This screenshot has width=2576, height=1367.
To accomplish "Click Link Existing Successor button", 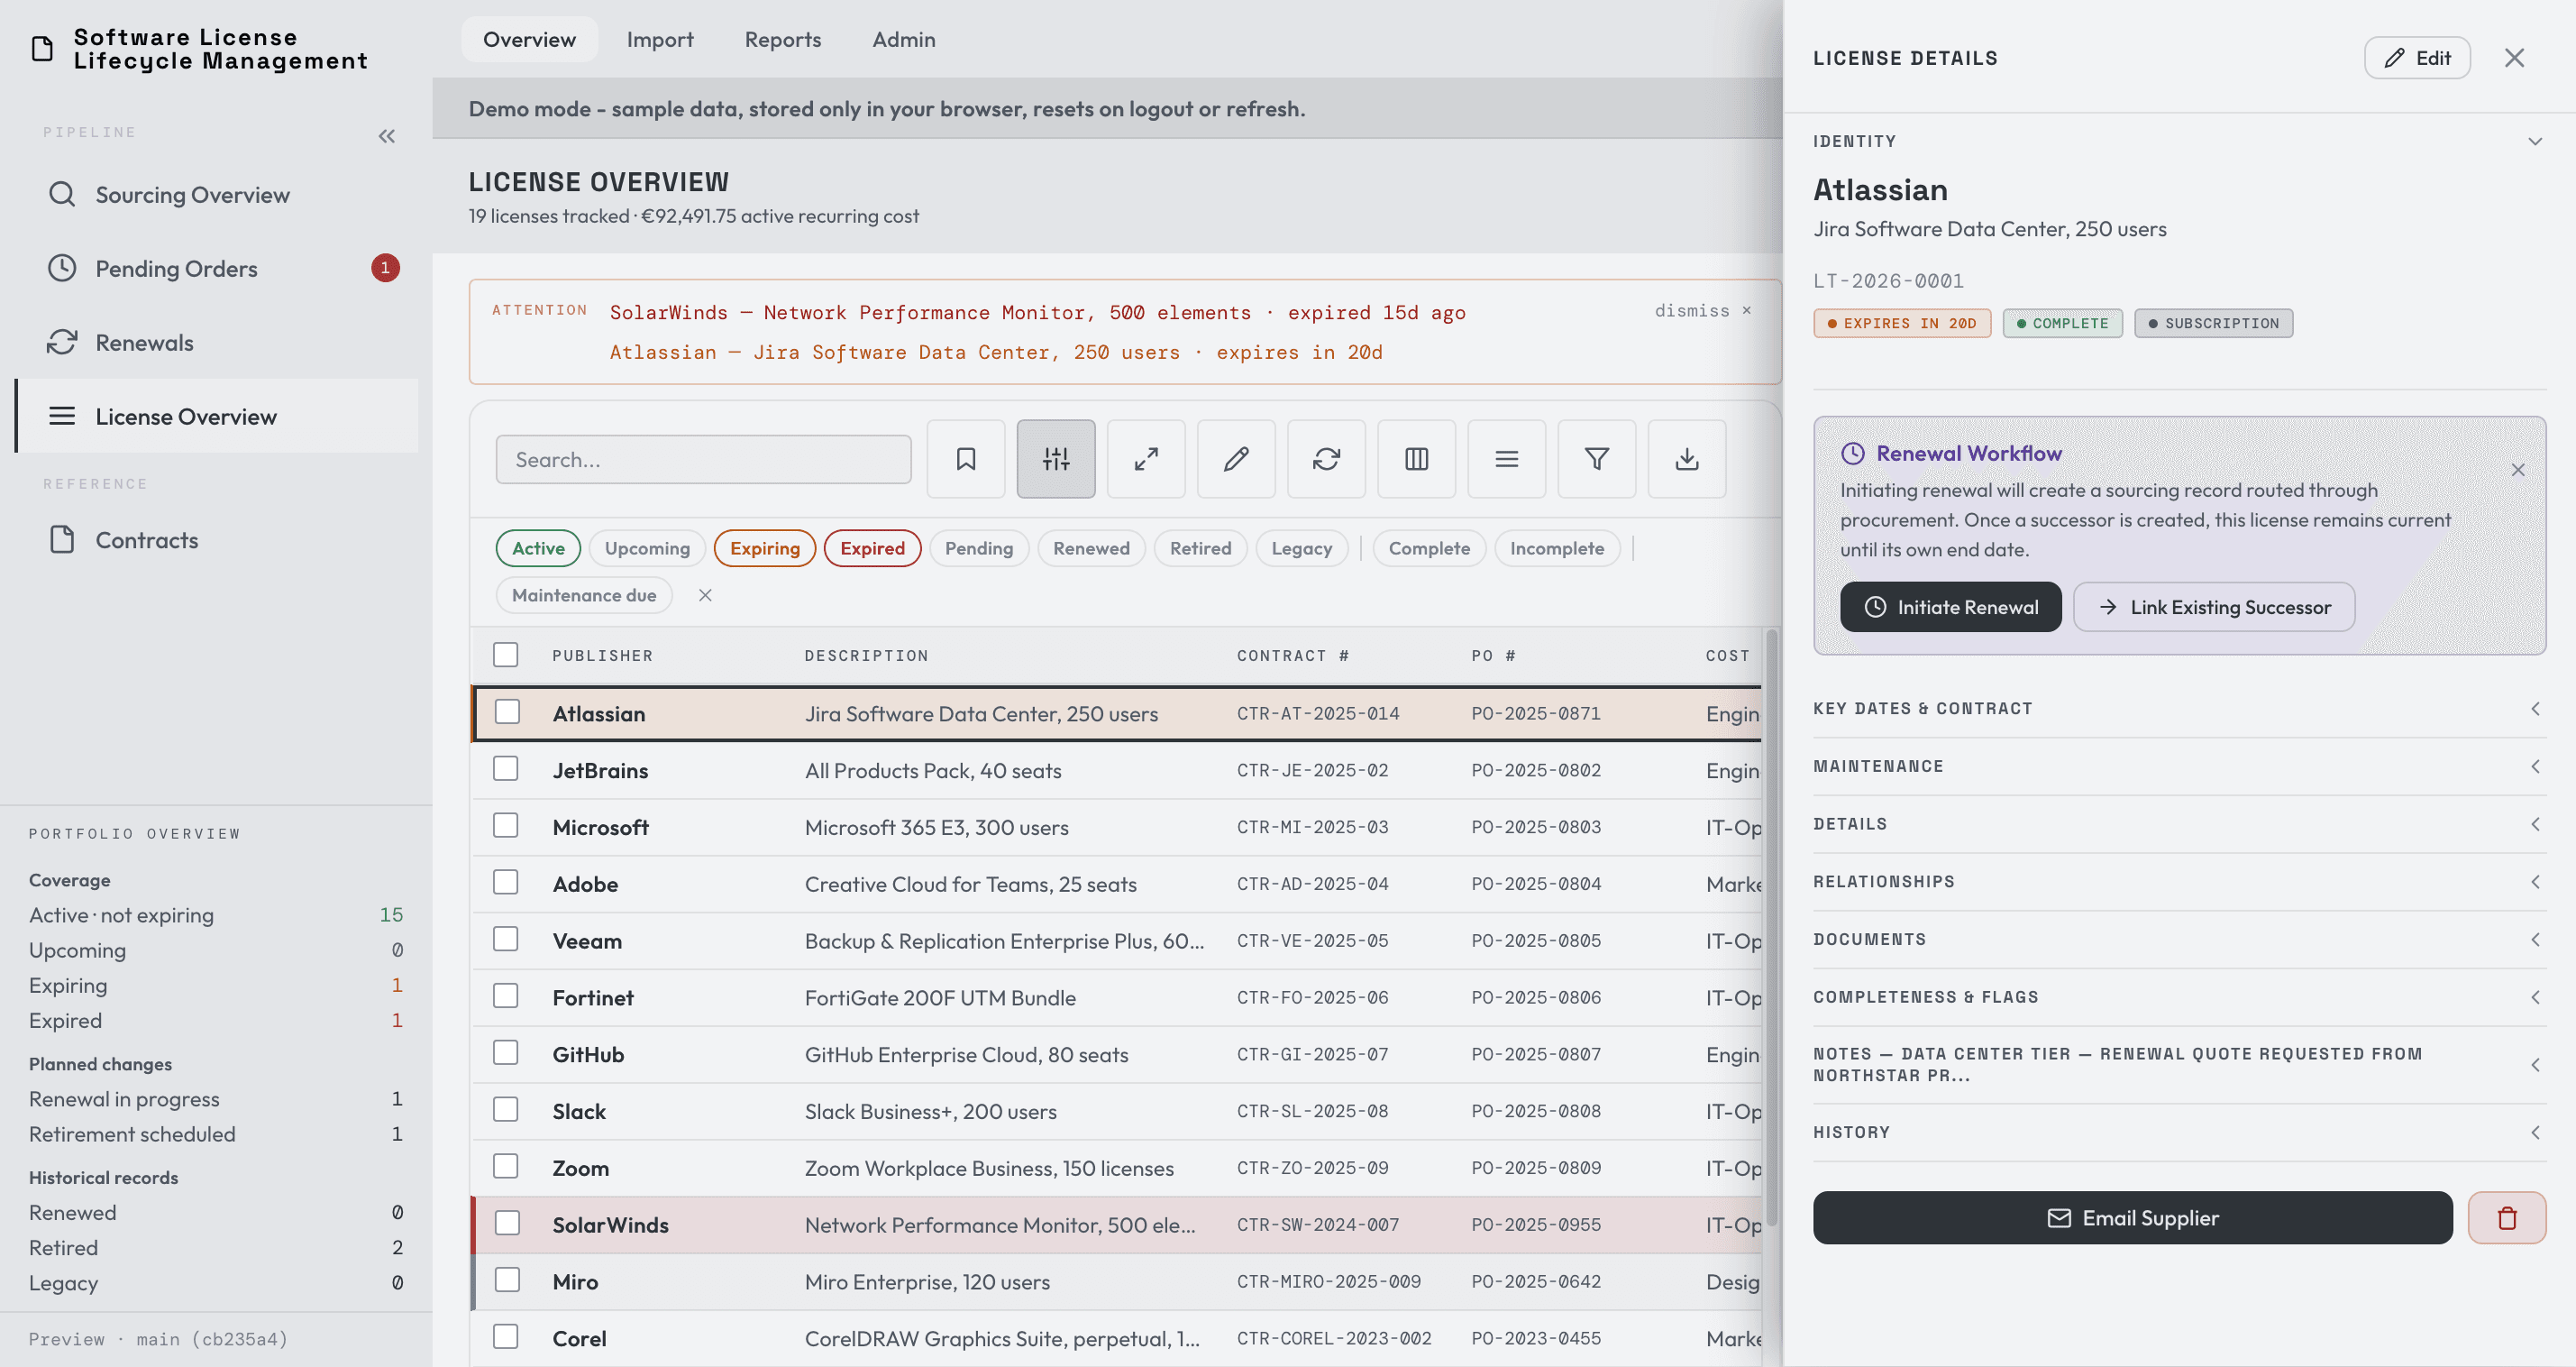I will click(2213, 608).
